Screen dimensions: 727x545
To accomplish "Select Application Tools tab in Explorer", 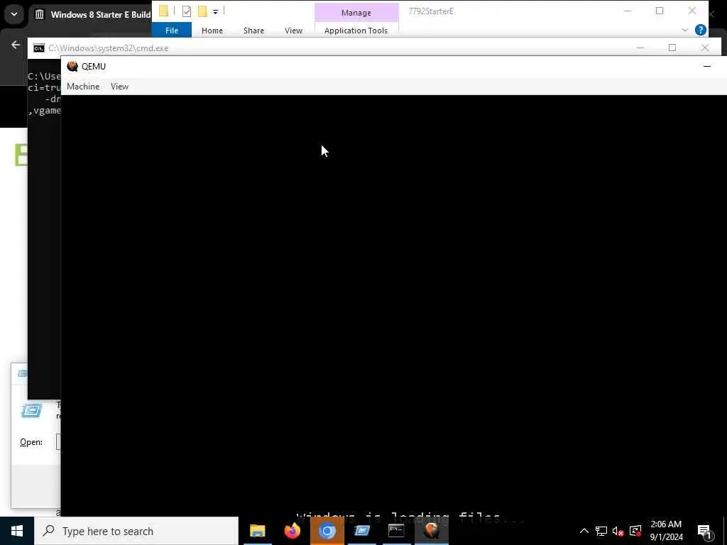I will pyautogui.click(x=356, y=31).
